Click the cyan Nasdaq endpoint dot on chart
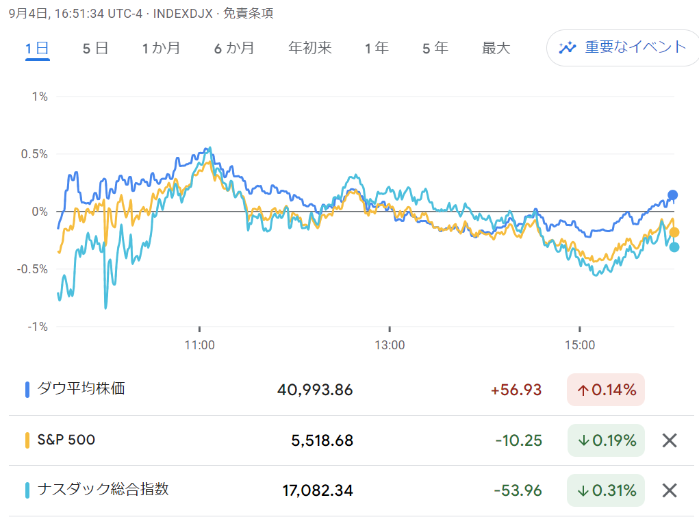The height and width of the screenshot is (526, 699). (674, 247)
